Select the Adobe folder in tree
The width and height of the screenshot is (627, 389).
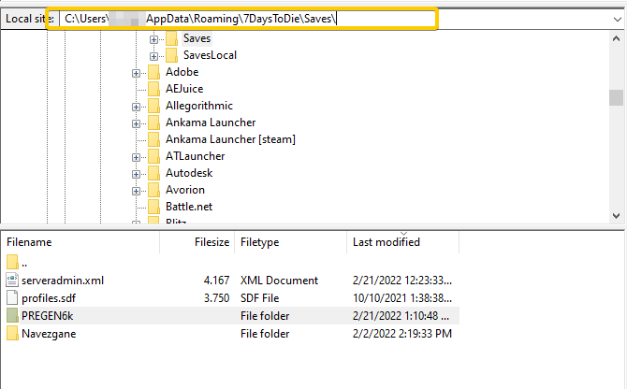(182, 72)
